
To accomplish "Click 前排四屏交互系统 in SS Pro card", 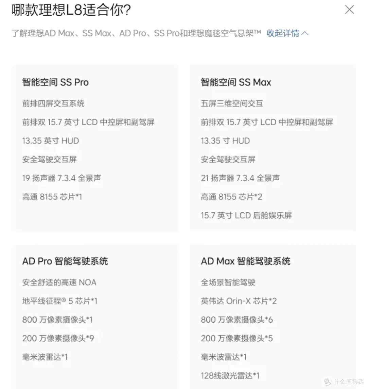I will 53,103.
